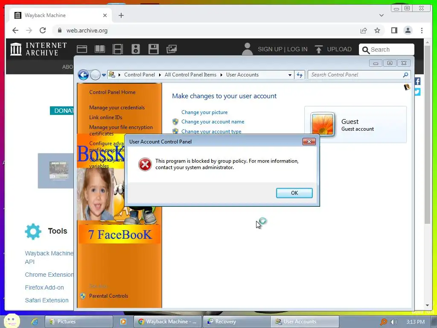Click the media player taskbar icon
The height and width of the screenshot is (328, 437).
tap(123, 322)
